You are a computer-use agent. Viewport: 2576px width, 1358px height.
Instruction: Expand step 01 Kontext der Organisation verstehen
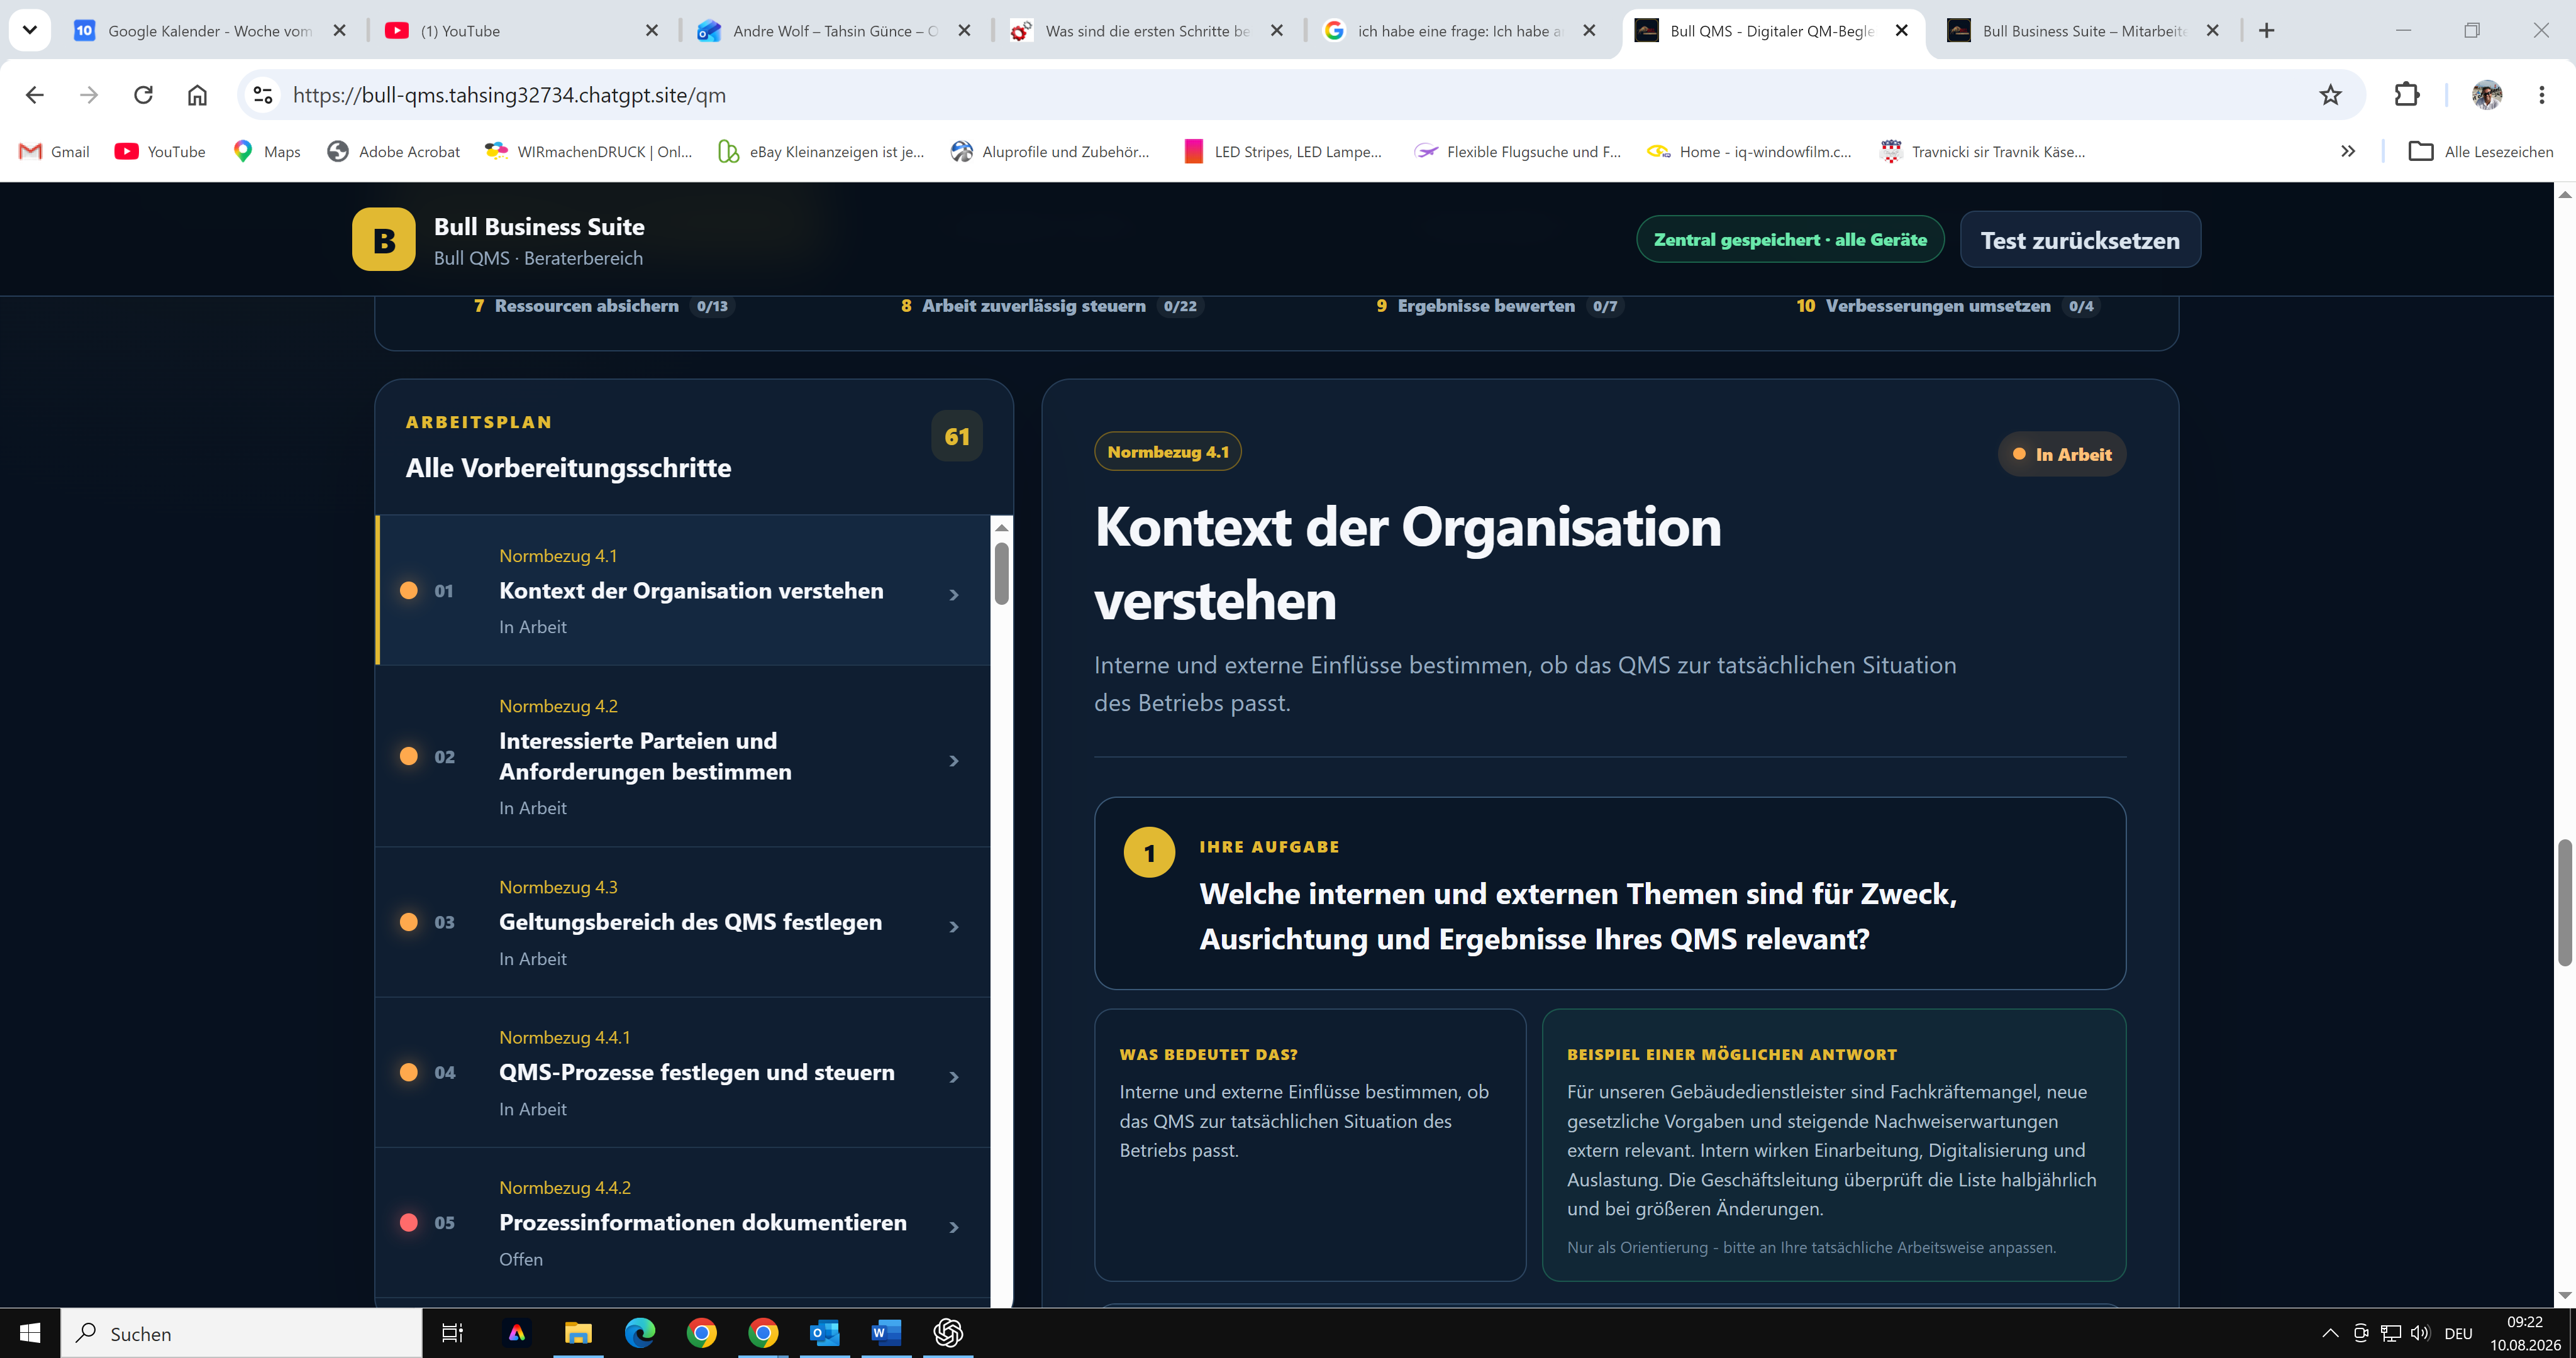pos(684,590)
